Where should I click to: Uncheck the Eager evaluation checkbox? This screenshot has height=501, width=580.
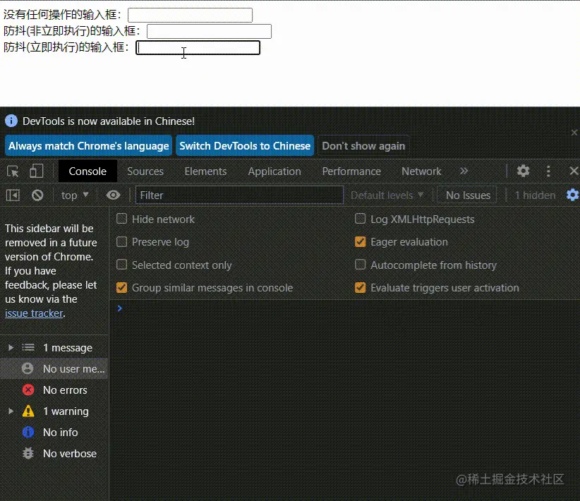361,241
